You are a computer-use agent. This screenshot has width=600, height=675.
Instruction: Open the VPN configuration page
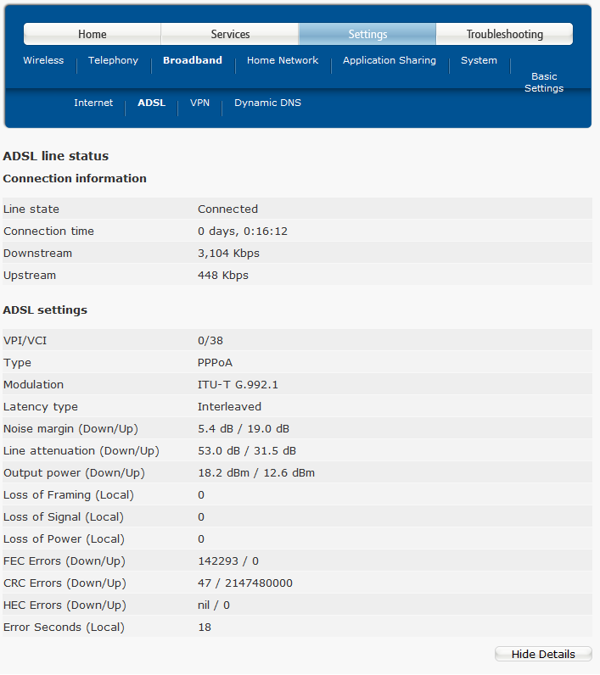pos(199,103)
